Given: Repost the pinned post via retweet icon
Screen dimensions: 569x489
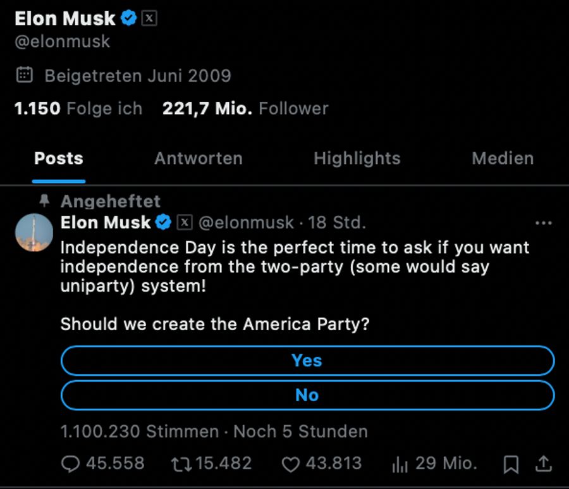Looking at the screenshot, I should coord(181,464).
